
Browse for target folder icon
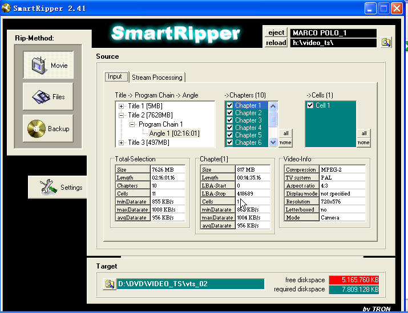coord(110,284)
